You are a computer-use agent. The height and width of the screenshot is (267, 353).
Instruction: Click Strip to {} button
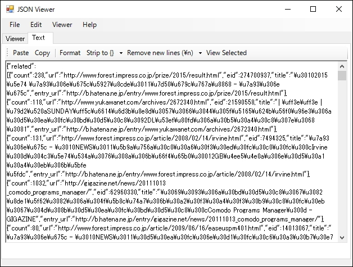101,53
